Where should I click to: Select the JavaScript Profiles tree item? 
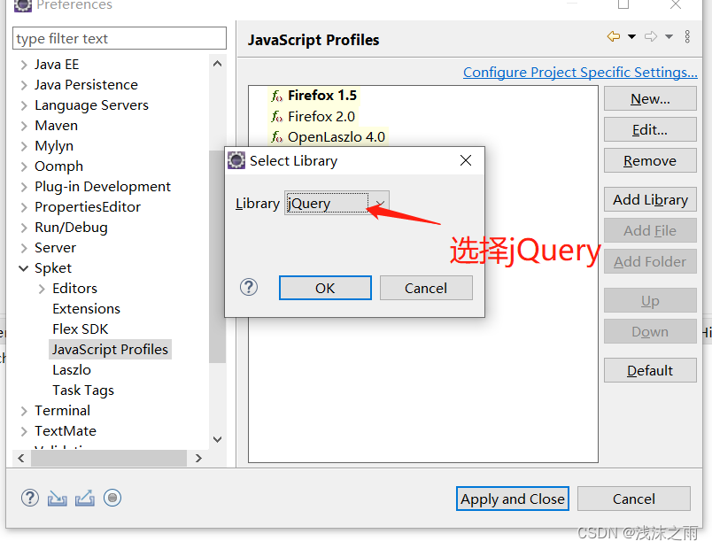pos(110,349)
